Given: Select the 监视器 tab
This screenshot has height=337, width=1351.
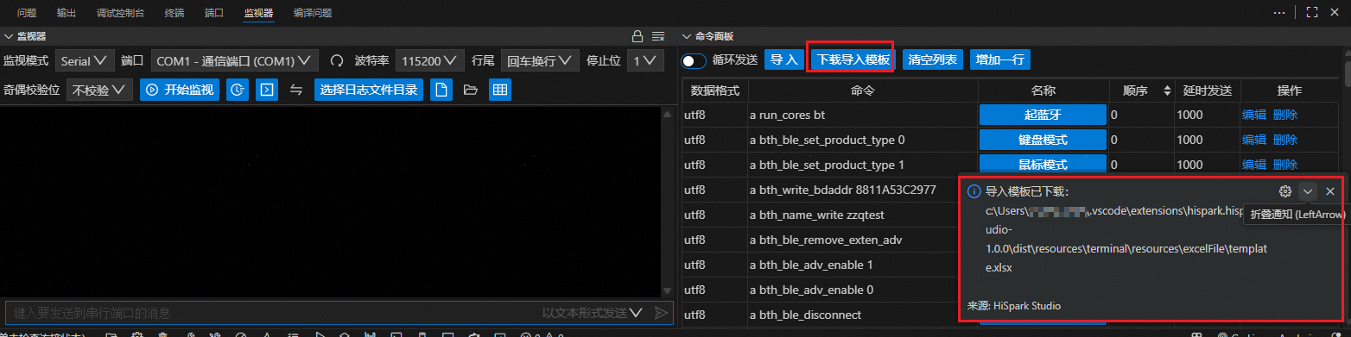Looking at the screenshot, I should pos(258,13).
